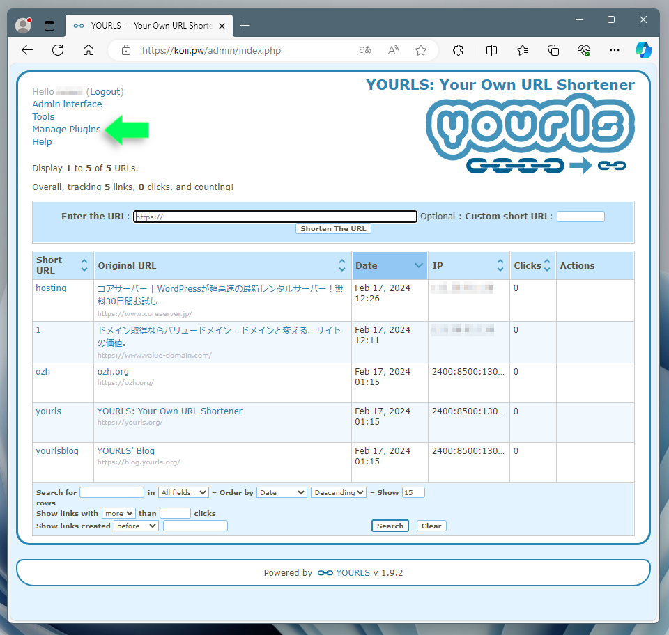Click the Shorten The URL button

pyautogui.click(x=333, y=228)
